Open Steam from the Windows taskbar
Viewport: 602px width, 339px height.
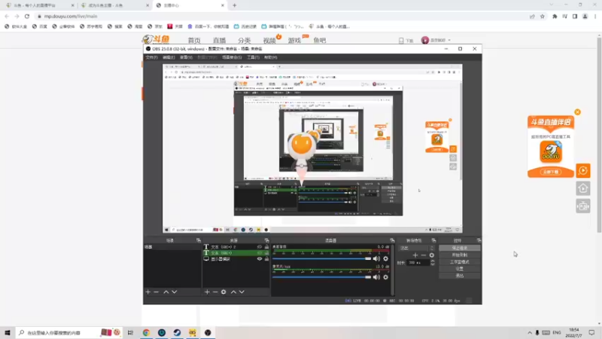click(x=177, y=332)
